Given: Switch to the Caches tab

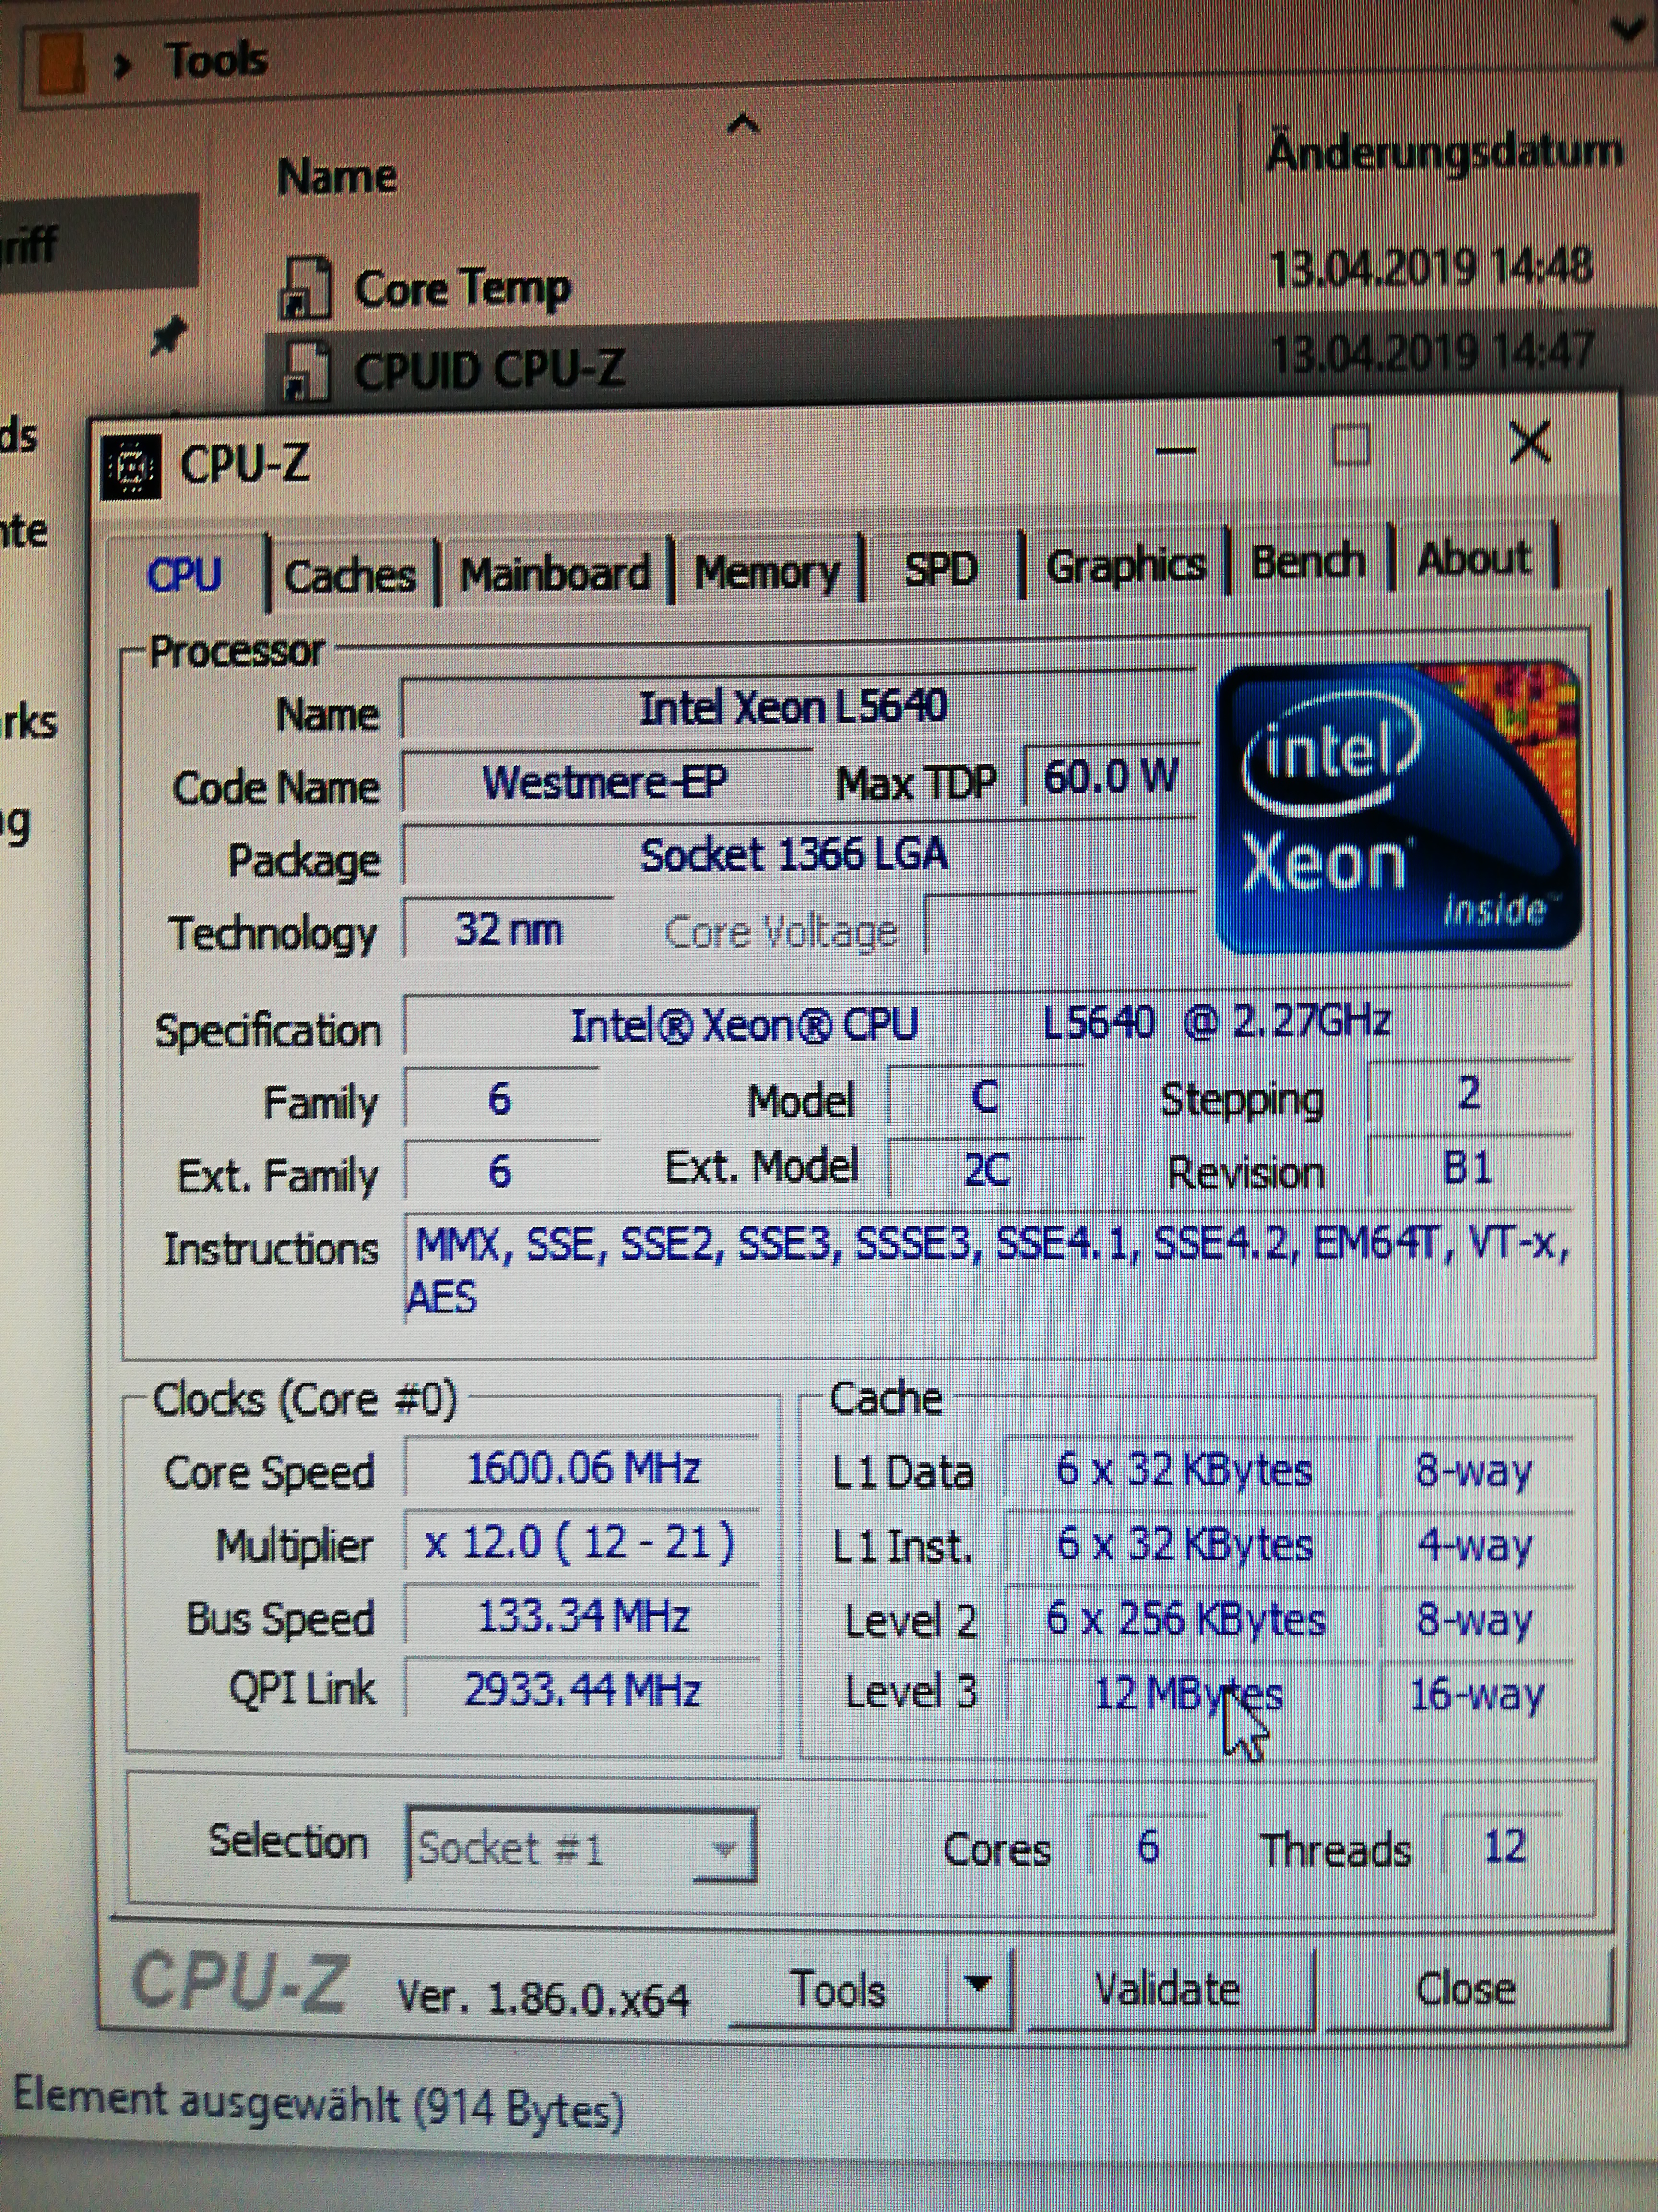Looking at the screenshot, I should [x=350, y=576].
